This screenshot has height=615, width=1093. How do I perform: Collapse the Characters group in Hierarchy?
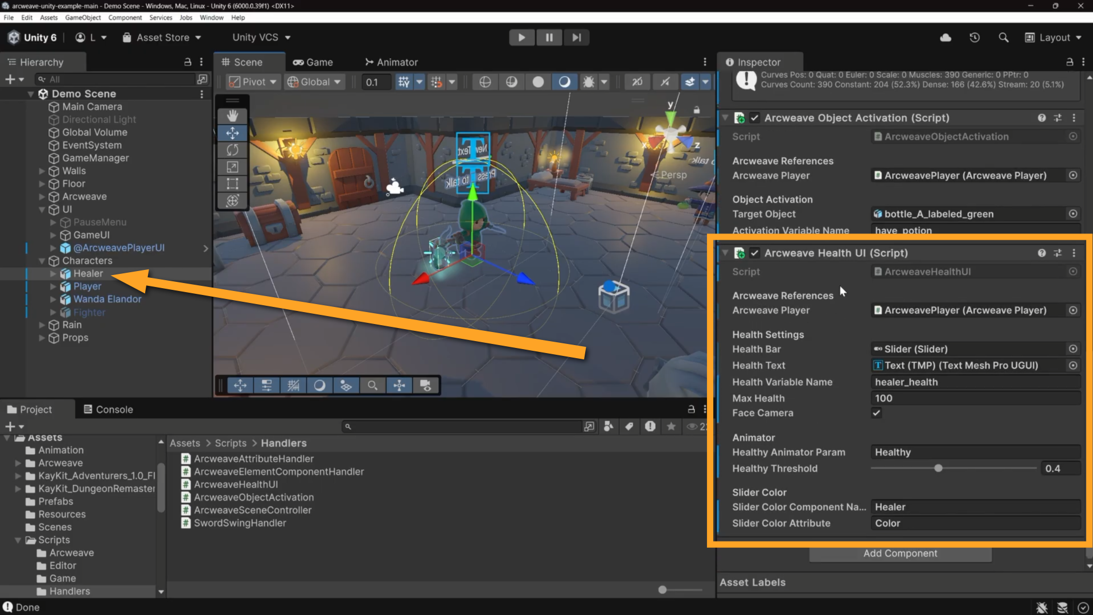click(x=42, y=261)
